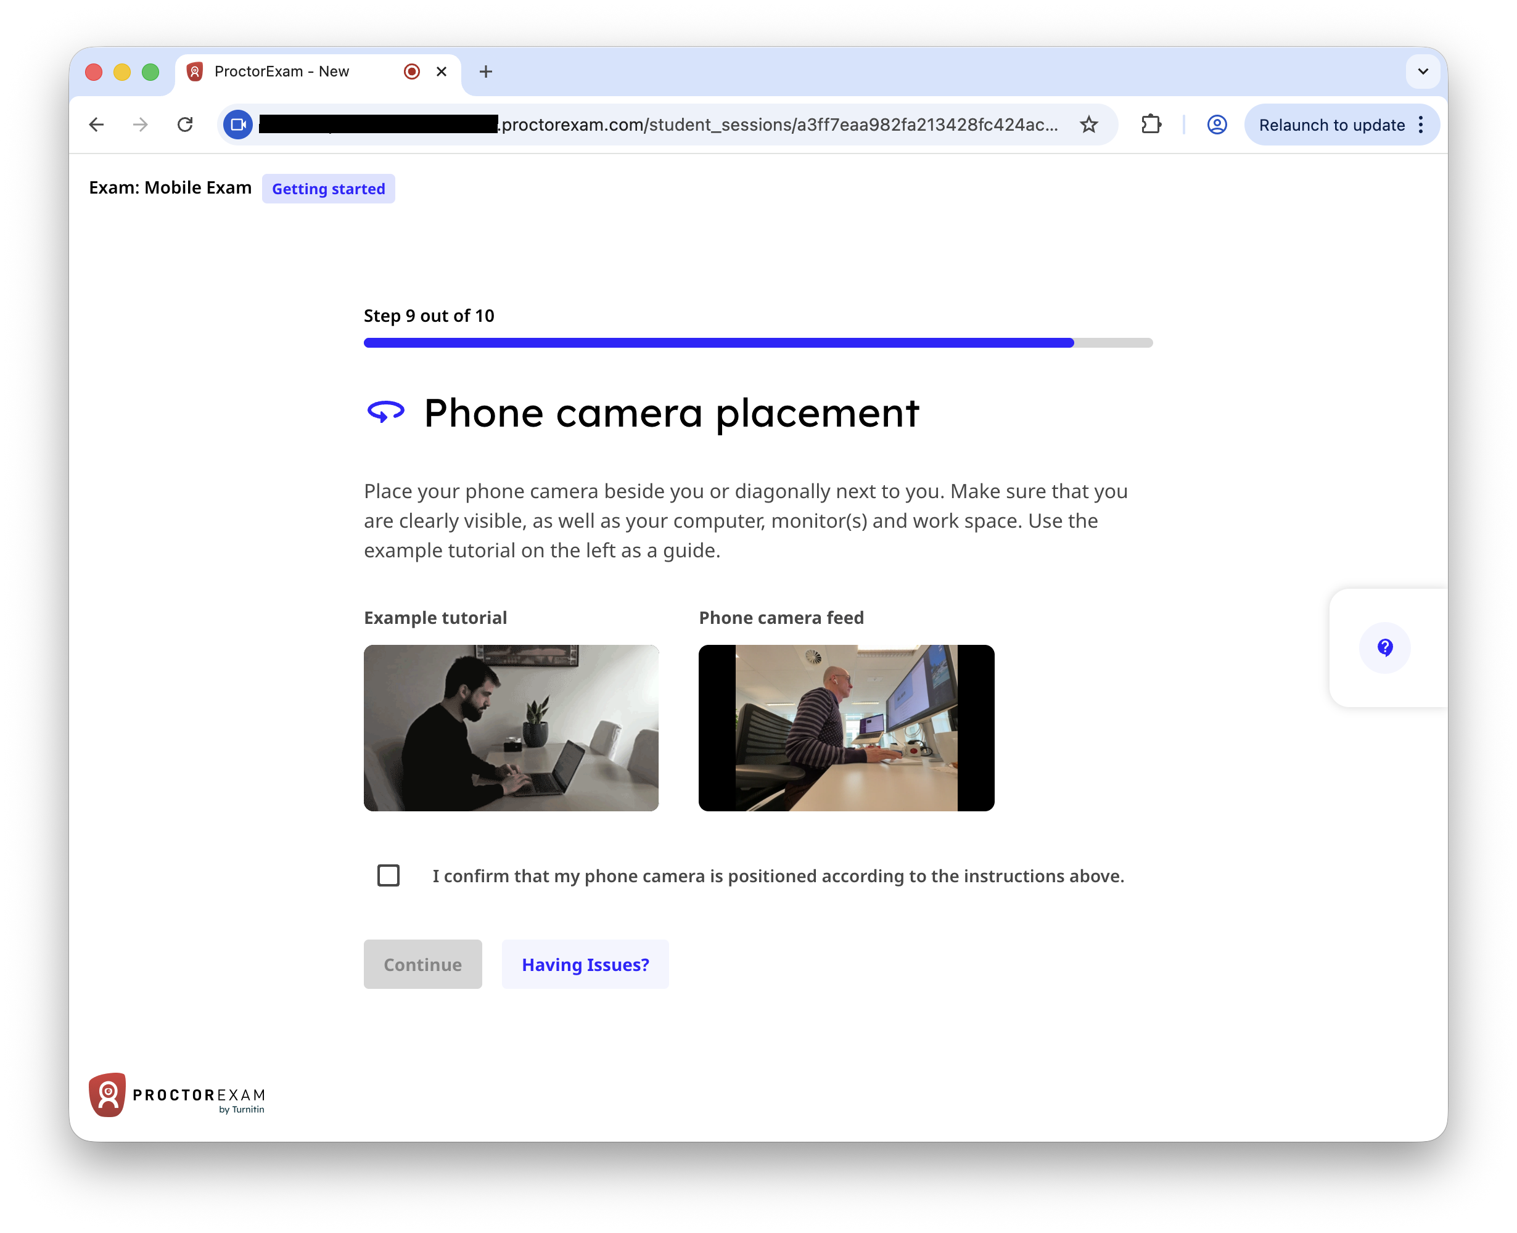This screenshot has width=1517, height=1233.
Task: Click the Getting started badge
Action: [328, 188]
